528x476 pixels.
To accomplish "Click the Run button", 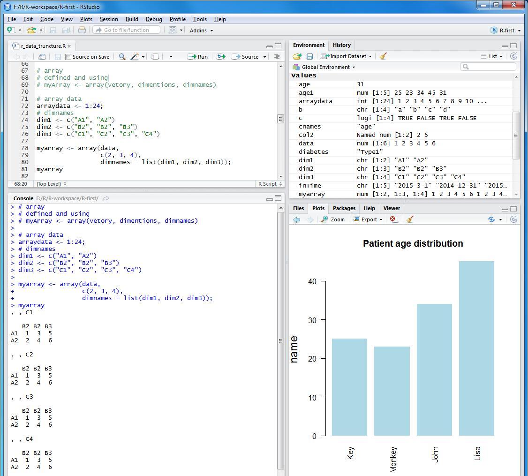I will pos(198,57).
